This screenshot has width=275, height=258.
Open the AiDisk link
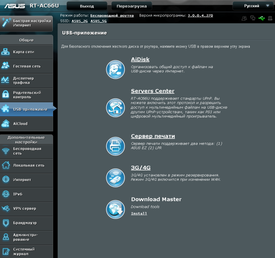tap(140, 59)
